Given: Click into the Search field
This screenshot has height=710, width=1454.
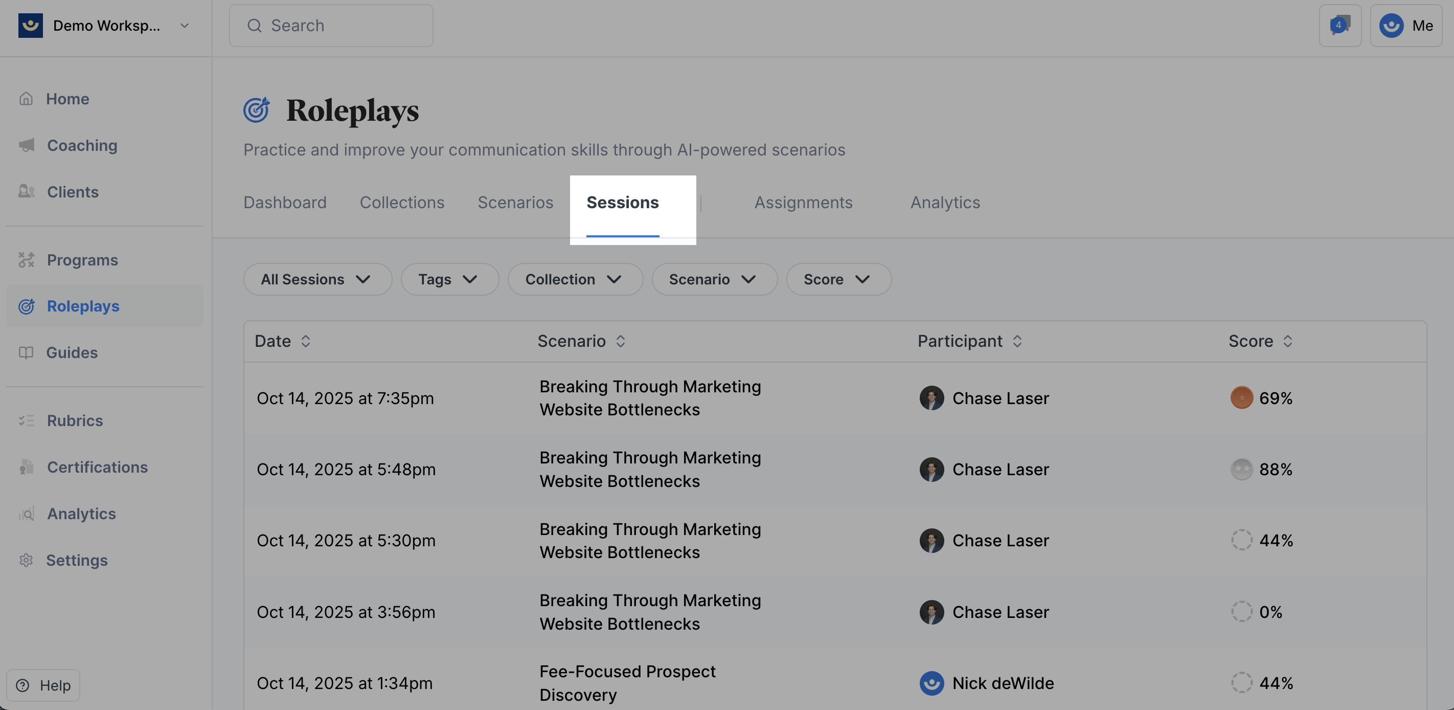Looking at the screenshot, I should (x=331, y=26).
